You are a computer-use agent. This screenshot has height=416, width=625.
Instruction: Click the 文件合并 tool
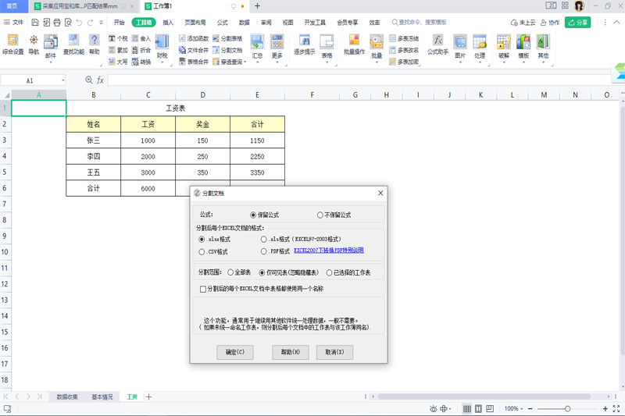pos(194,50)
